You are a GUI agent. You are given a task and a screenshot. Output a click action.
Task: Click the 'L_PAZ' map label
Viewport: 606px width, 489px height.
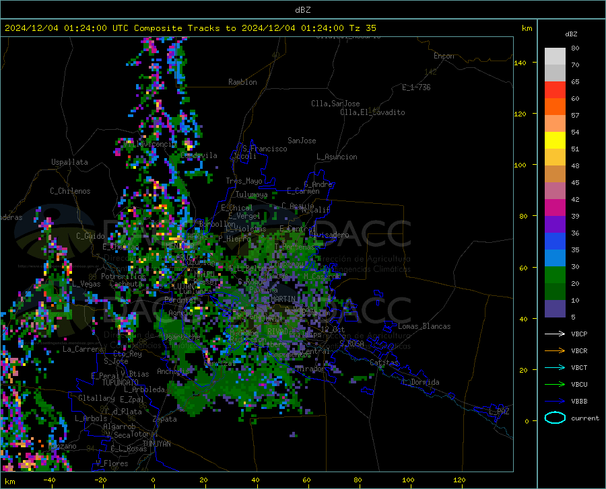click(x=499, y=412)
